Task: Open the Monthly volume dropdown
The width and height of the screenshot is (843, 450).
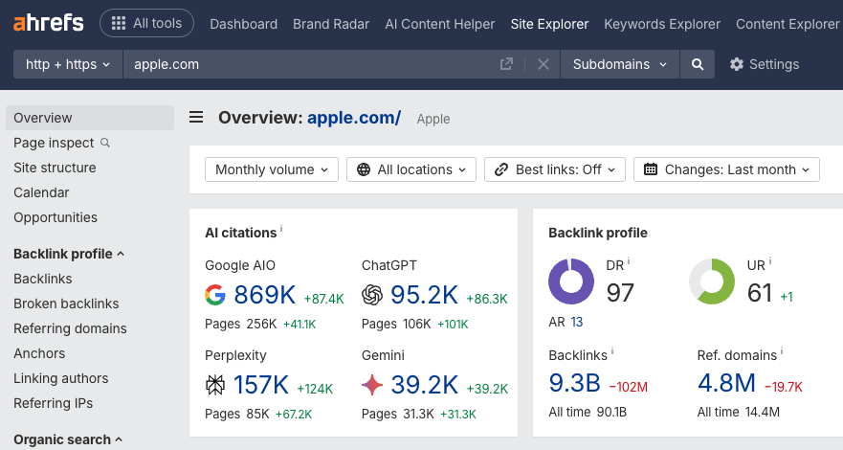Action: pyautogui.click(x=272, y=169)
